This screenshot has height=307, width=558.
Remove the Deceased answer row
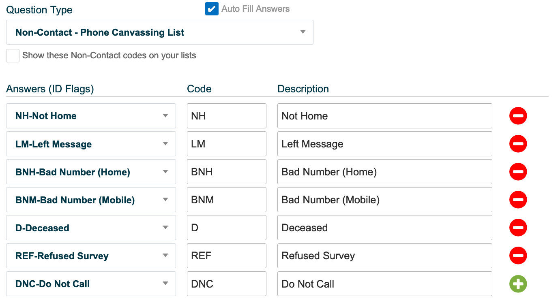click(518, 228)
